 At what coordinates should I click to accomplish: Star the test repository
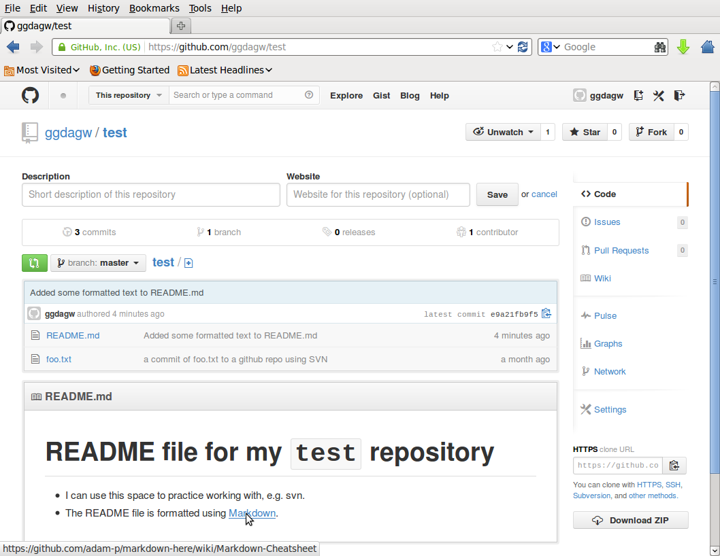click(585, 132)
